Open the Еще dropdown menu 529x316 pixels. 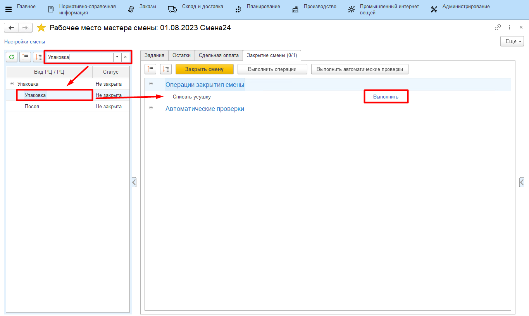point(512,41)
